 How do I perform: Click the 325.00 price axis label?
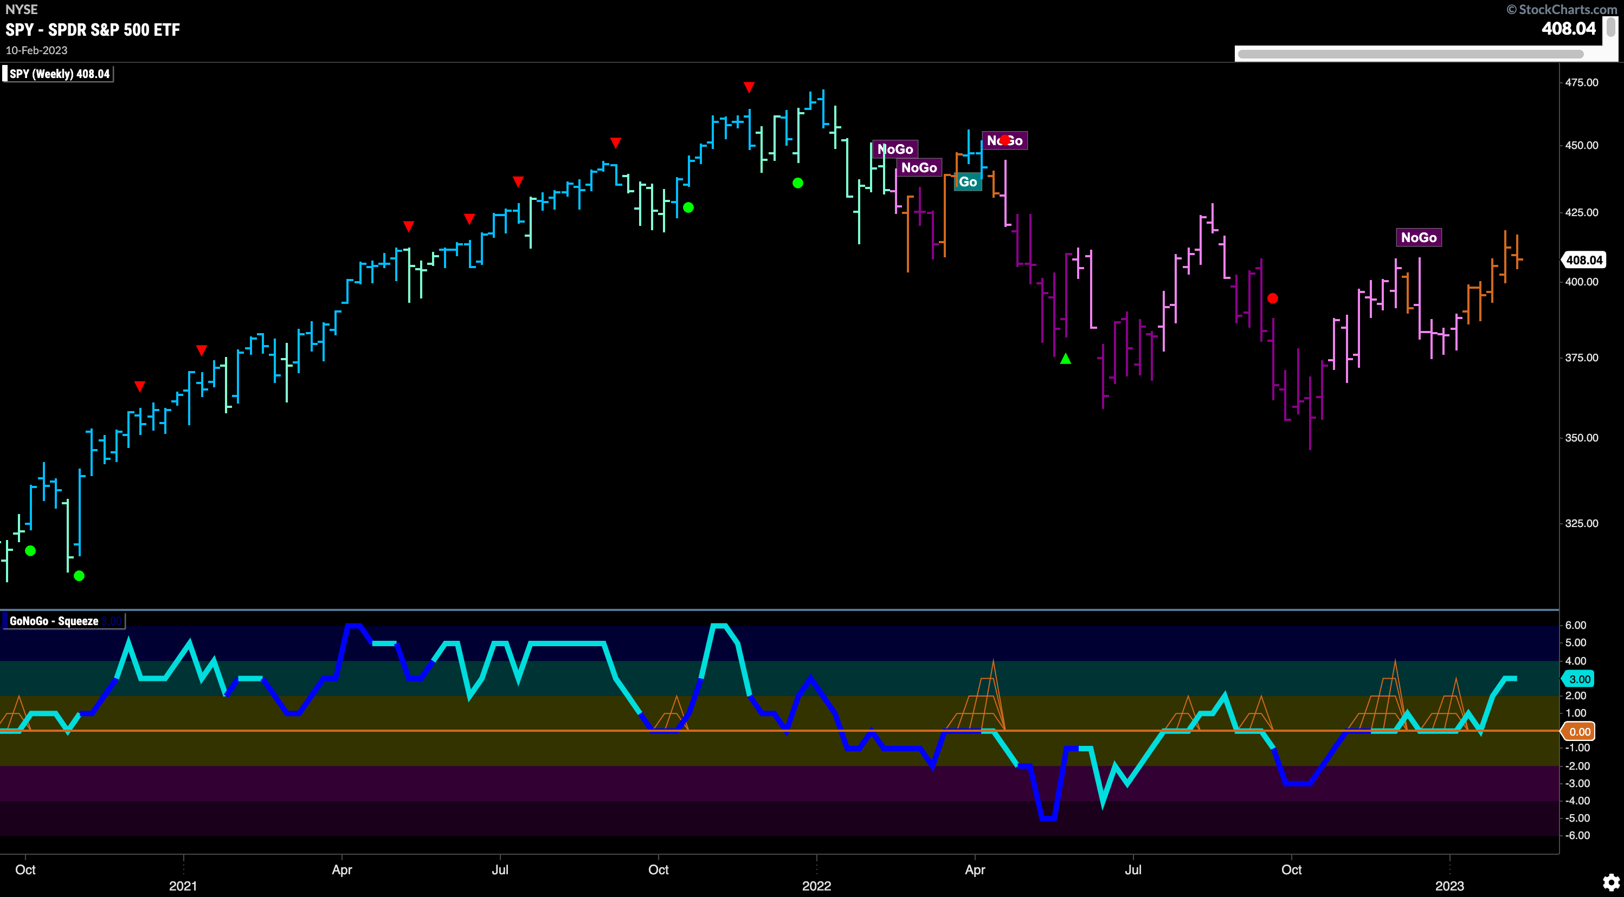pos(1582,523)
